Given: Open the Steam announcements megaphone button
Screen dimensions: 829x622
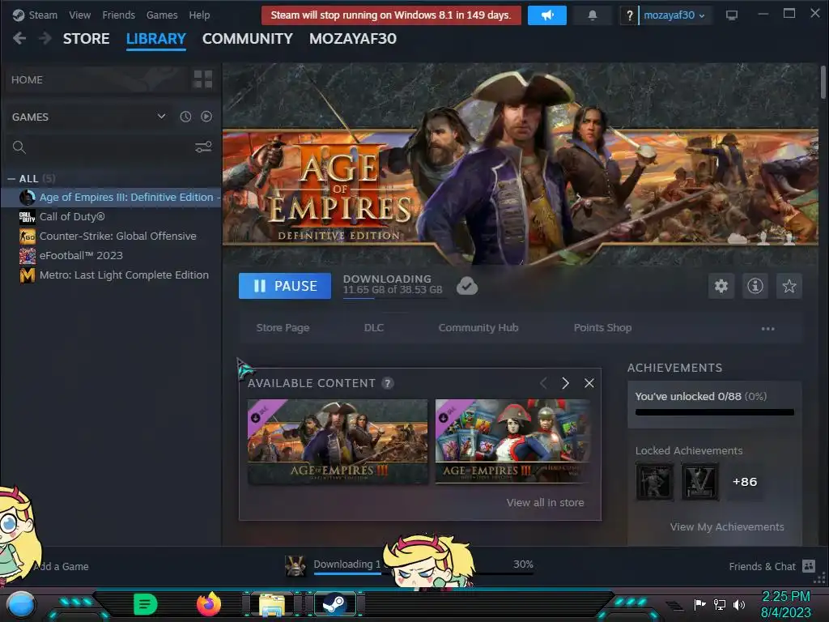Looking at the screenshot, I should point(546,15).
